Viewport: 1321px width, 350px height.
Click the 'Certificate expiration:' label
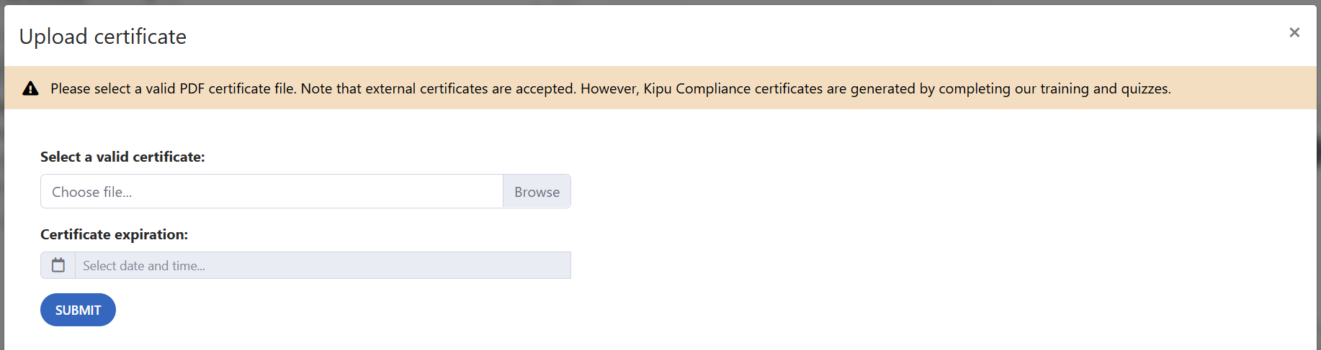click(x=114, y=234)
